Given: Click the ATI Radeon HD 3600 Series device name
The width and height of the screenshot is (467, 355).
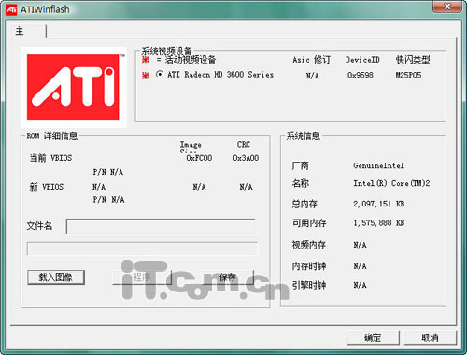Looking at the screenshot, I should (220, 75).
